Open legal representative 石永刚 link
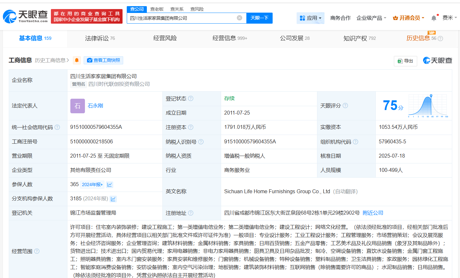This screenshot has width=460, height=278. (x=95, y=106)
